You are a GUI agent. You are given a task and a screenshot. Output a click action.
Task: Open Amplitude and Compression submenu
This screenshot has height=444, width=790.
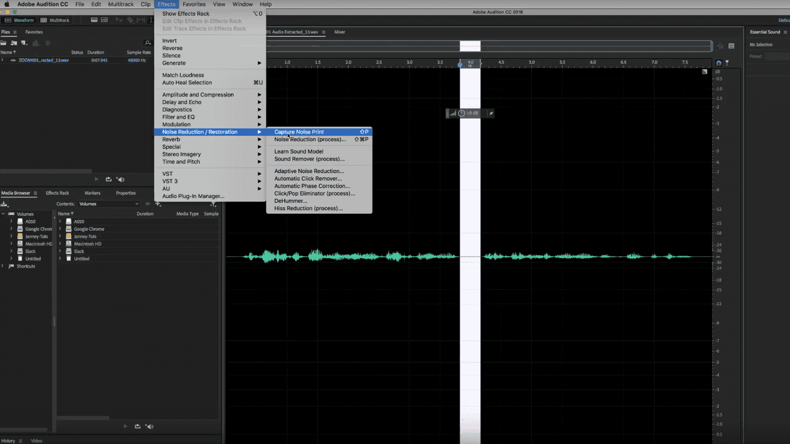pos(210,95)
